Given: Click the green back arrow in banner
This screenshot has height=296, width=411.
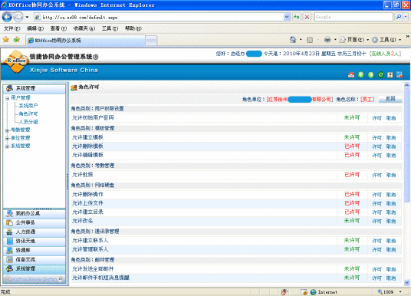Looking at the screenshot, I should (361, 74).
